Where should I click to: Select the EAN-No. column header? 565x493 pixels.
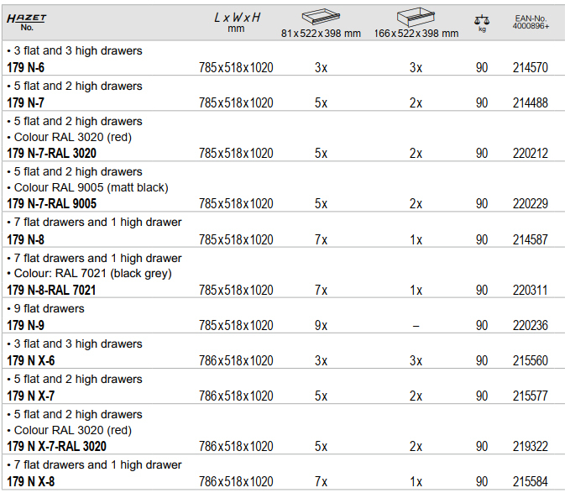[x=531, y=22]
